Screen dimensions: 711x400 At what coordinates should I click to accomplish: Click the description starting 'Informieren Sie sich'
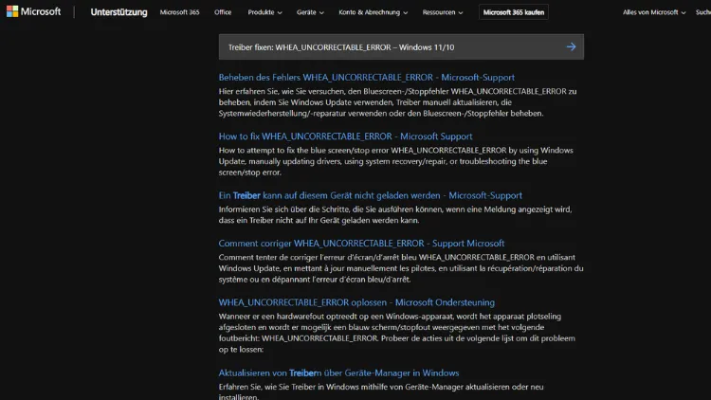[395, 214]
